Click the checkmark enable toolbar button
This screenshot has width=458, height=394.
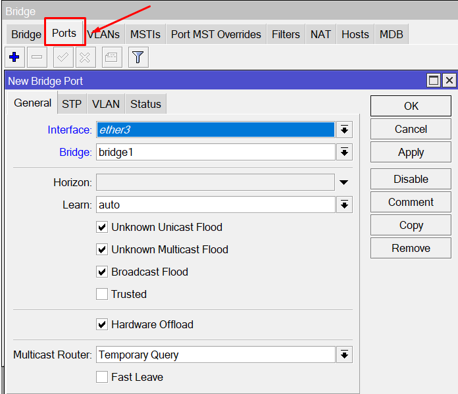click(63, 57)
